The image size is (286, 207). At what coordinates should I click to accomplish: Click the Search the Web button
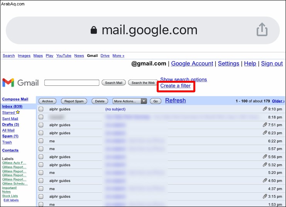click(143, 83)
